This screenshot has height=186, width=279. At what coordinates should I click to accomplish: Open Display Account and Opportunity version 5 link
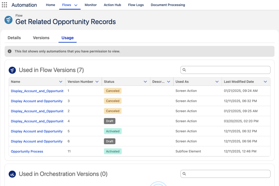(37, 131)
